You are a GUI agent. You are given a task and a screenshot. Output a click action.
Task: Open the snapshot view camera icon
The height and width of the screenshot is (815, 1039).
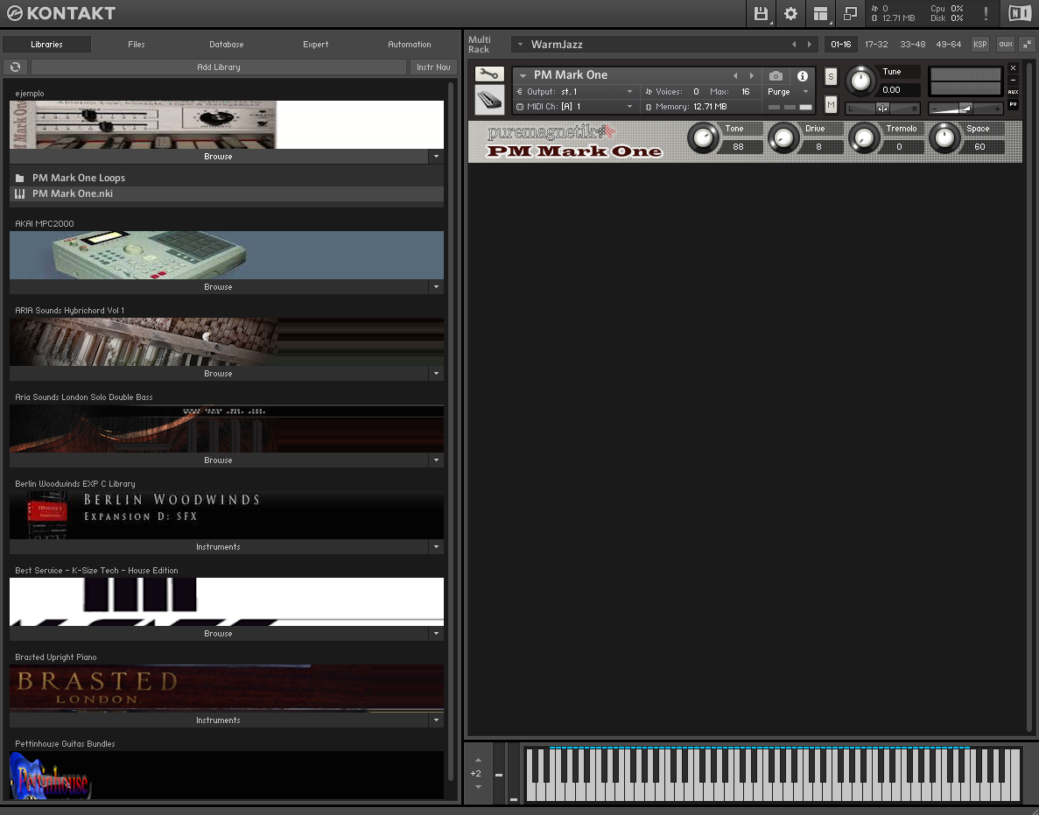[x=776, y=75]
